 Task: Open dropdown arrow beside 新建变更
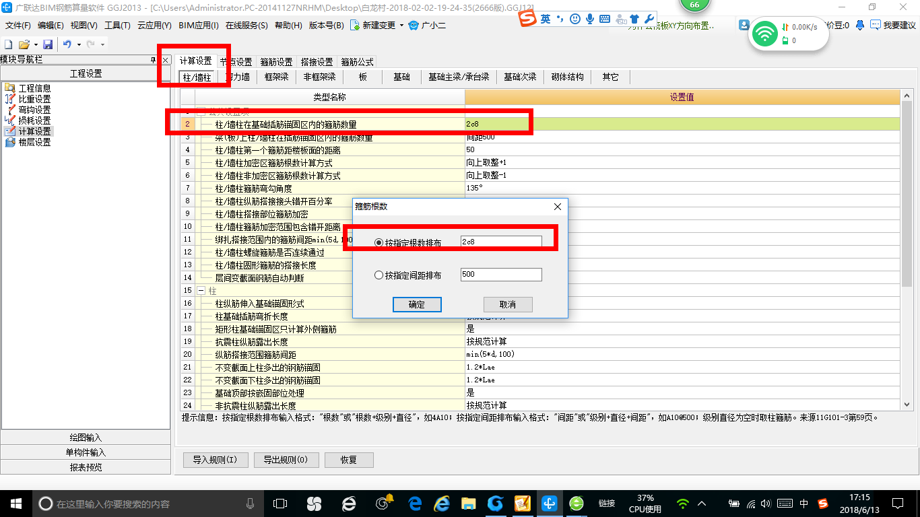pos(401,26)
